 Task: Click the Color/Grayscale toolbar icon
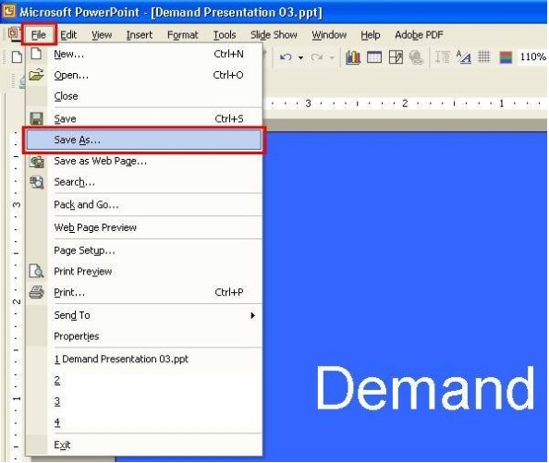coord(506,57)
